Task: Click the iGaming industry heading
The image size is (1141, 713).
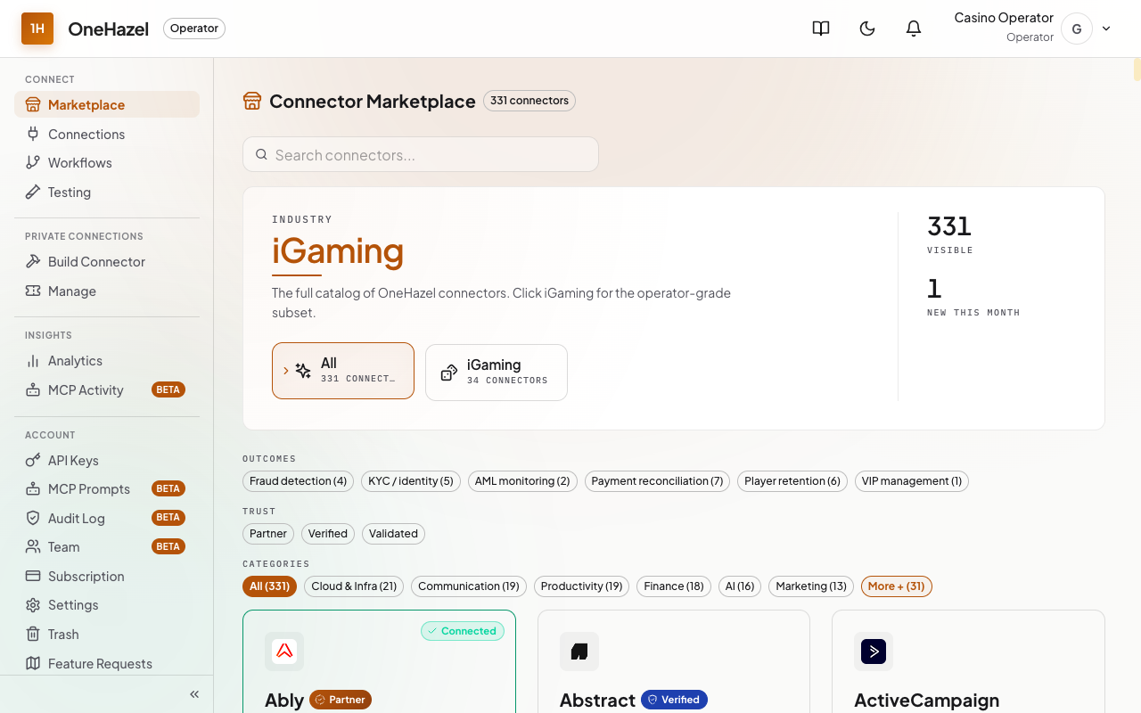Action: click(338, 250)
